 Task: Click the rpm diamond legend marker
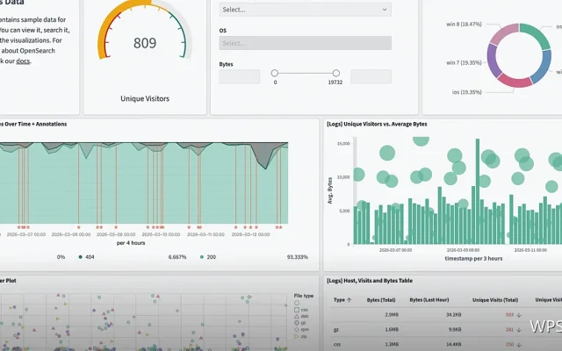tap(297, 330)
